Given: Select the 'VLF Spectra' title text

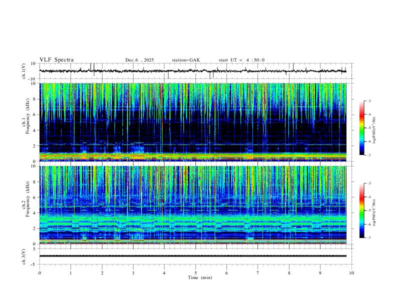Looking at the screenshot, I should (56, 60).
